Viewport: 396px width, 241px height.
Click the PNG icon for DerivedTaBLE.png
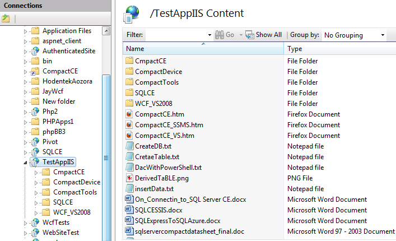[x=129, y=178]
